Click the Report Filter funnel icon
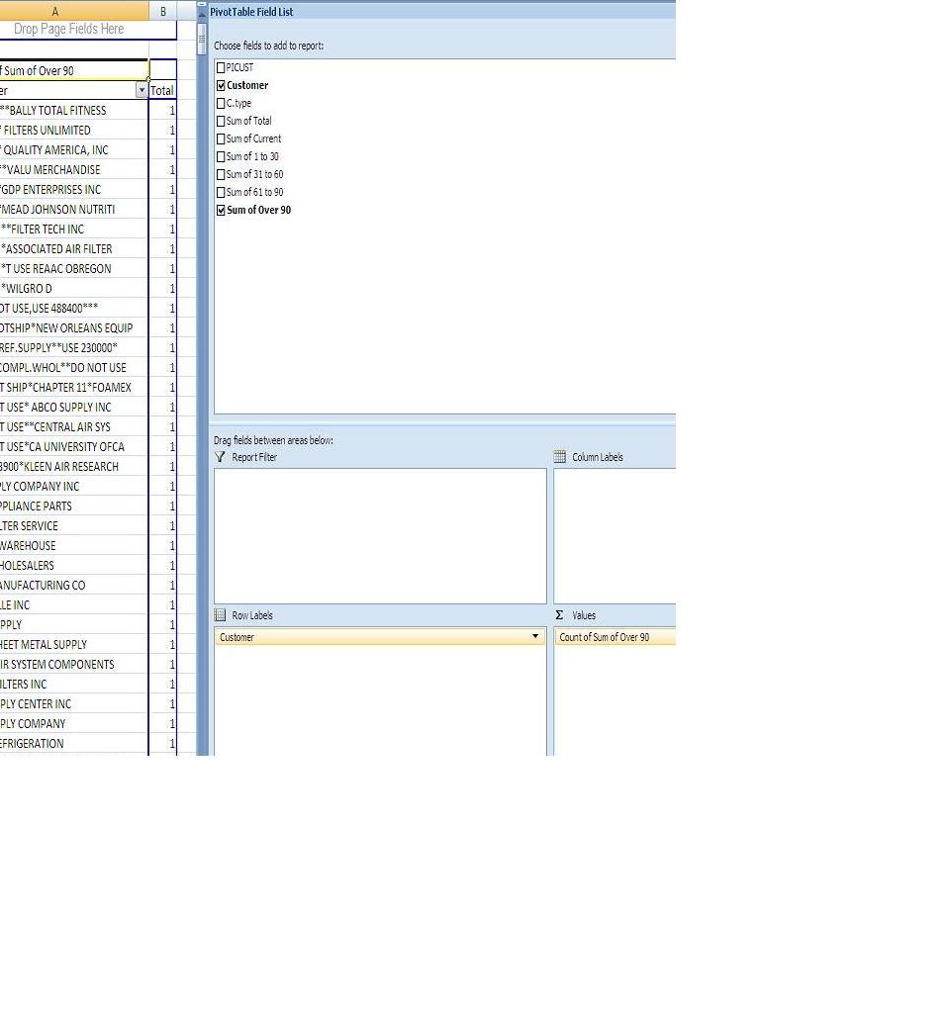 221,457
